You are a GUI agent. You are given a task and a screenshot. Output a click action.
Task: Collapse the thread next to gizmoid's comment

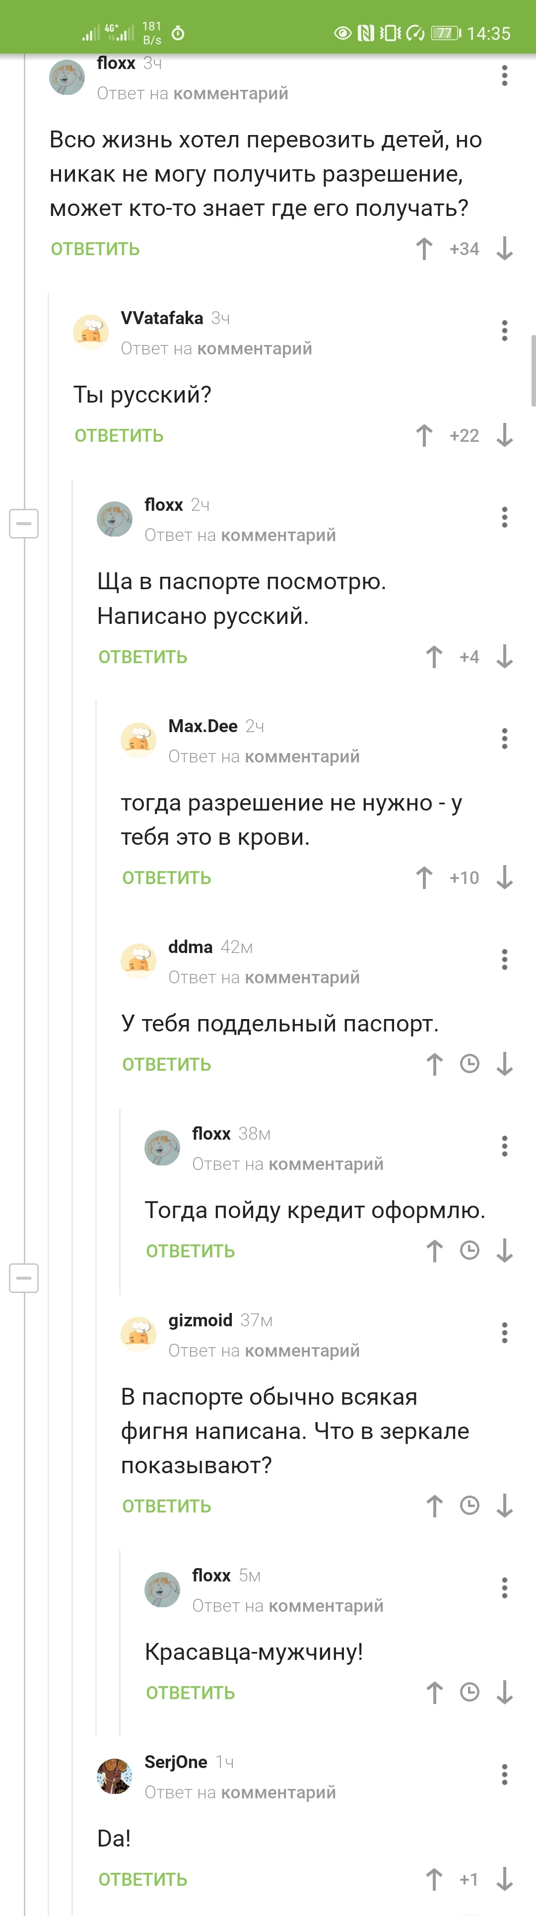24,1278
